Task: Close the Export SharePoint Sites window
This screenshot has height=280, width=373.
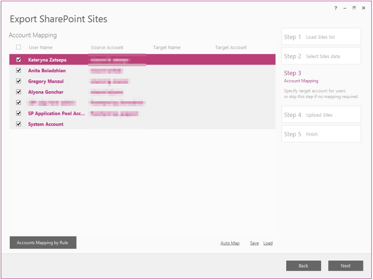Action: coord(363,8)
